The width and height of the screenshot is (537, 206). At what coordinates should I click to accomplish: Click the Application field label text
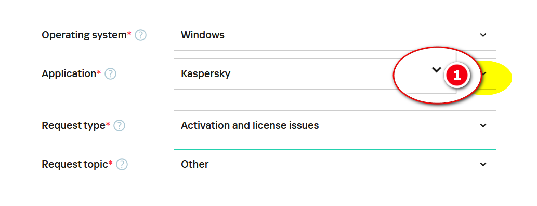69,73
